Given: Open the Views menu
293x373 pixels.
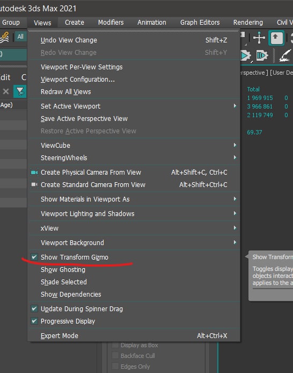Looking at the screenshot, I should coord(42,23).
